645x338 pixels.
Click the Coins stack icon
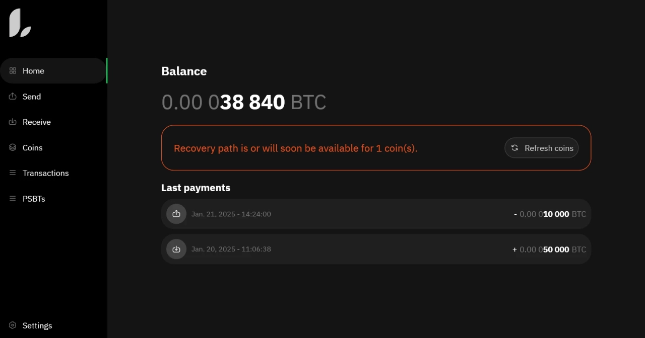click(x=13, y=148)
